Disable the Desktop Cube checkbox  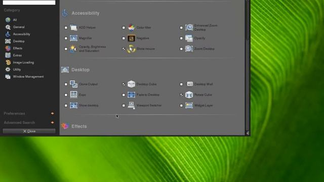coord(124,84)
